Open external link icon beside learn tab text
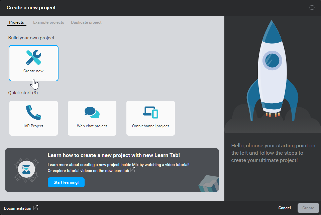This screenshot has width=321, height=215. pos(133,170)
